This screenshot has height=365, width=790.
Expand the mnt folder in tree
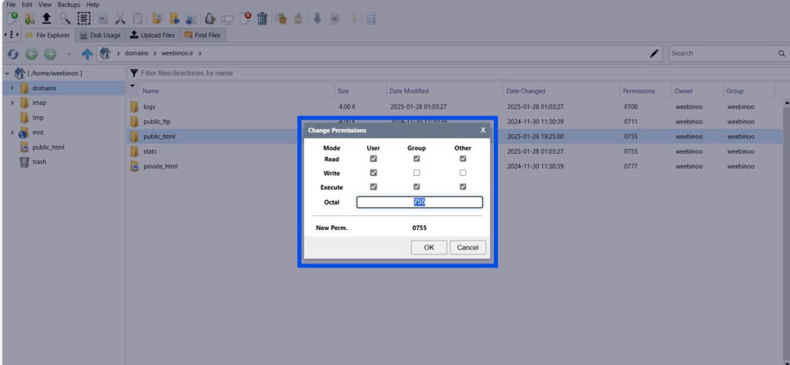click(x=12, y=133)
